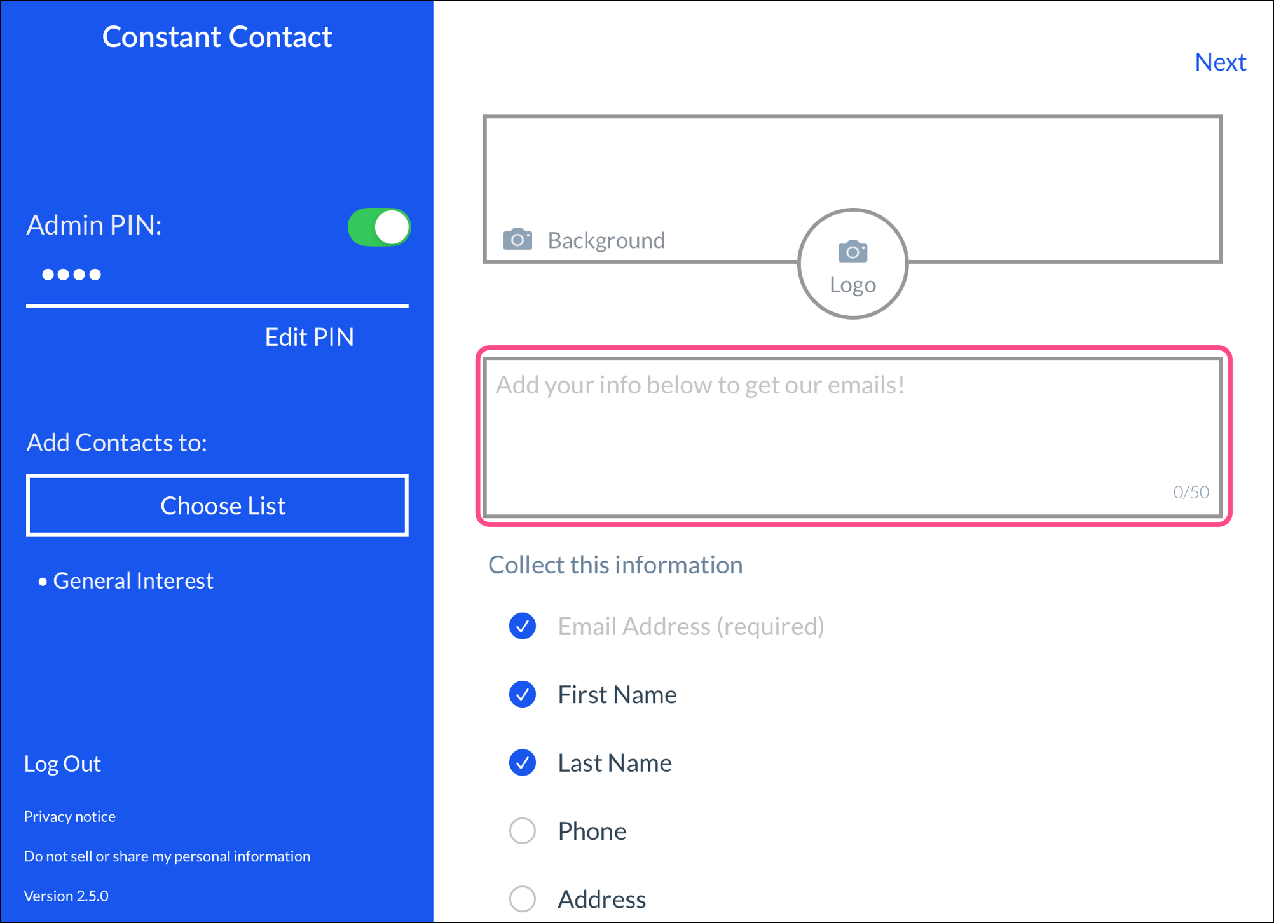
Task: Click the welcome message text field
Action: pos(853,436)
